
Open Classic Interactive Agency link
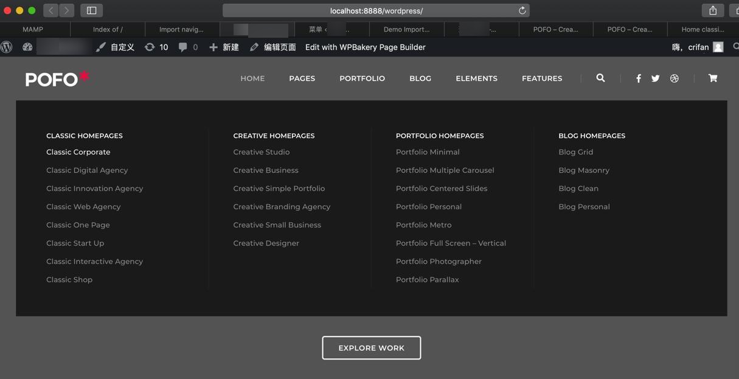[x=94, y=262]
